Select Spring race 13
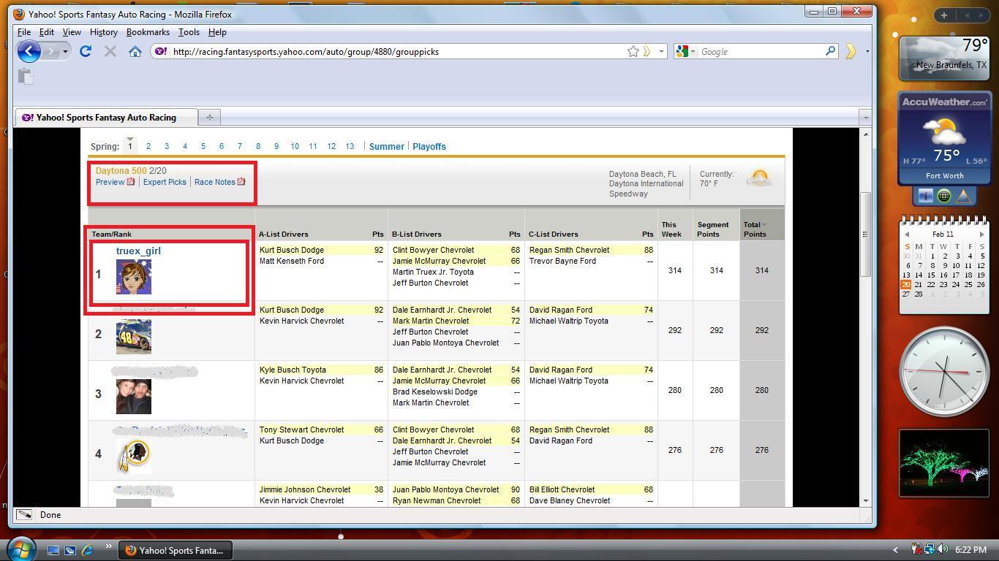Viewport: 999px width, 561px height. click(x=350, y=146)
